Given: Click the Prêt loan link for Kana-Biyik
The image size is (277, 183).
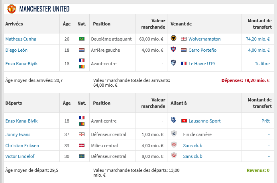Looking at the screenshot, I should tap(265, 121).
